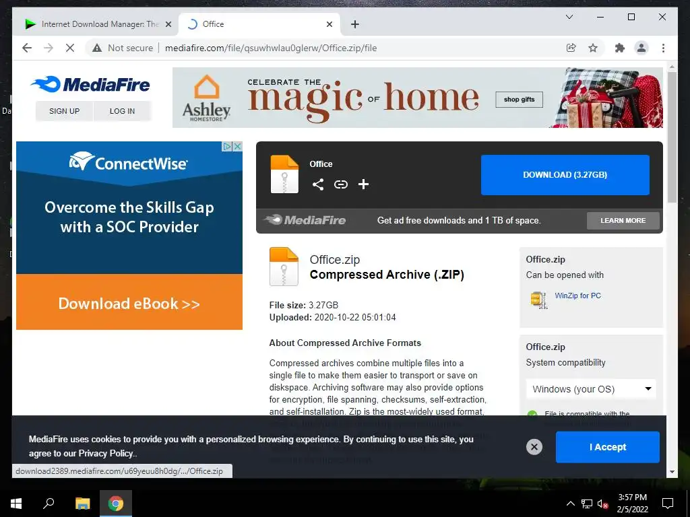
Task: Click the Chrome icon in the taskbar
Action: click(x=116, y=504)
